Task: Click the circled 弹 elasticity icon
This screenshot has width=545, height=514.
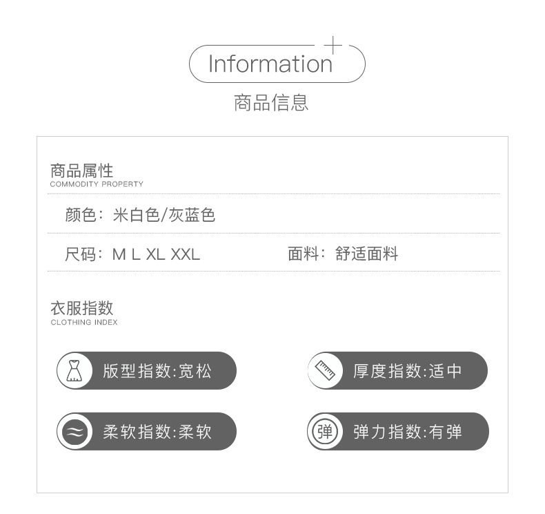Action: [325, 432]
